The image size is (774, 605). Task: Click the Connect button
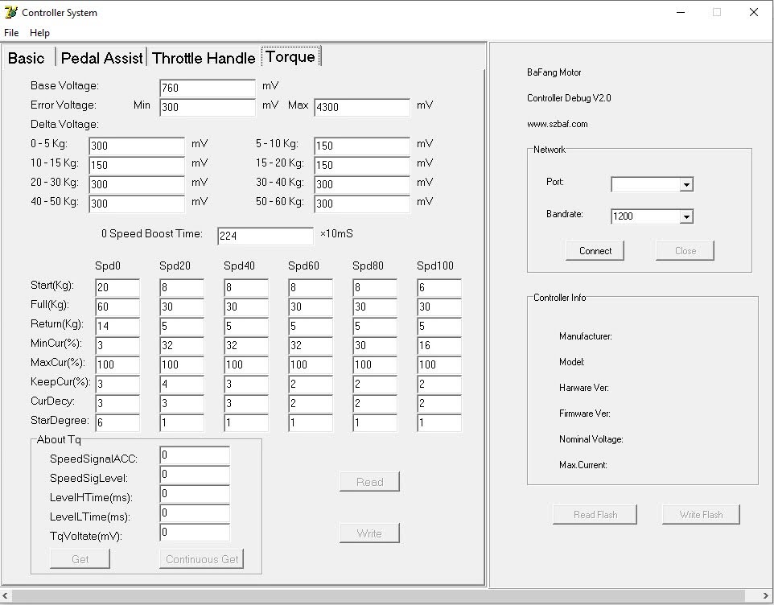[595, 250]
